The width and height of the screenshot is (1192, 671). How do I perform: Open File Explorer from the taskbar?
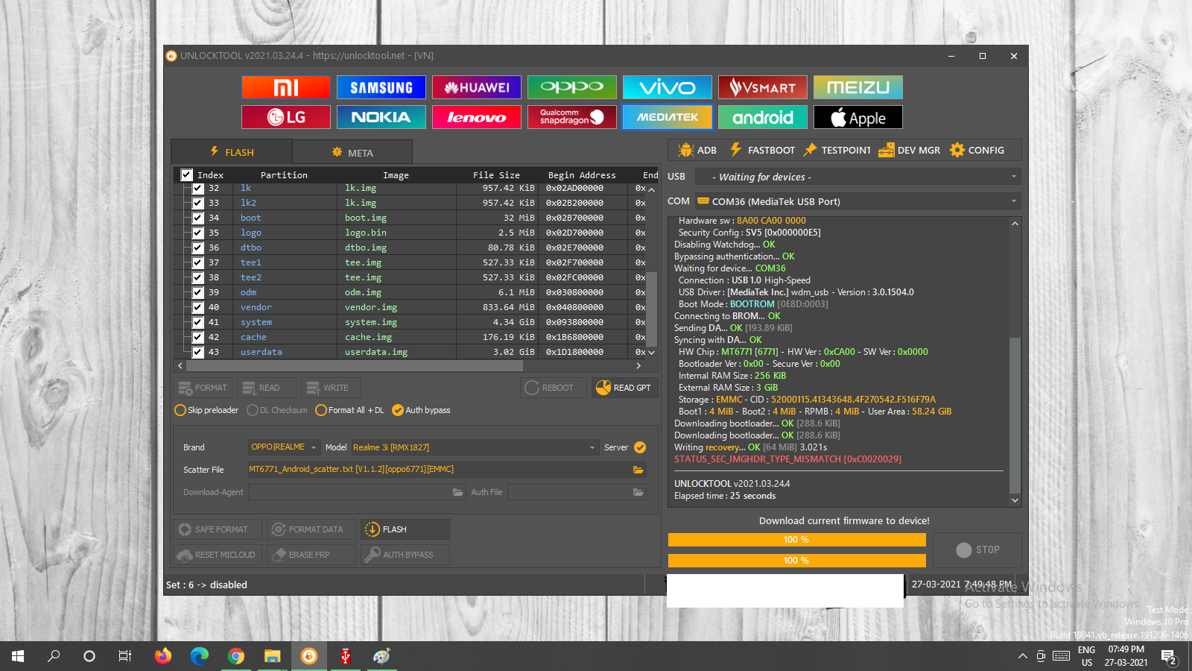pyautogui.click(x=273, y=656)
